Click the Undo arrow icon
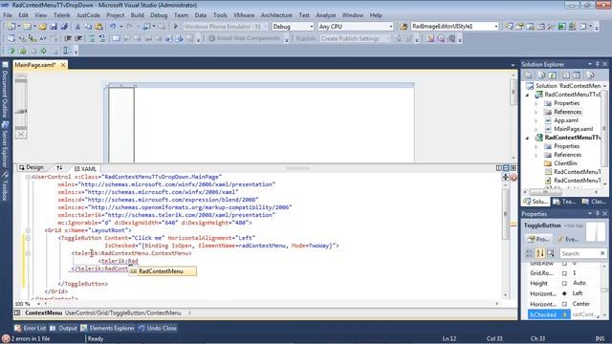 pos(113,27)
